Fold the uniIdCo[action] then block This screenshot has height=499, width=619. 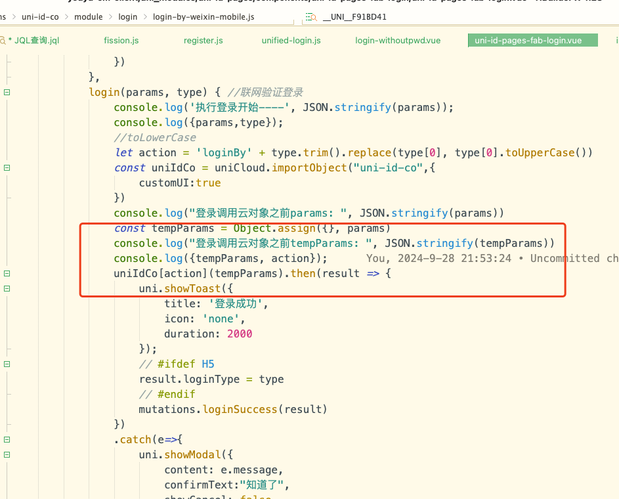7,273
